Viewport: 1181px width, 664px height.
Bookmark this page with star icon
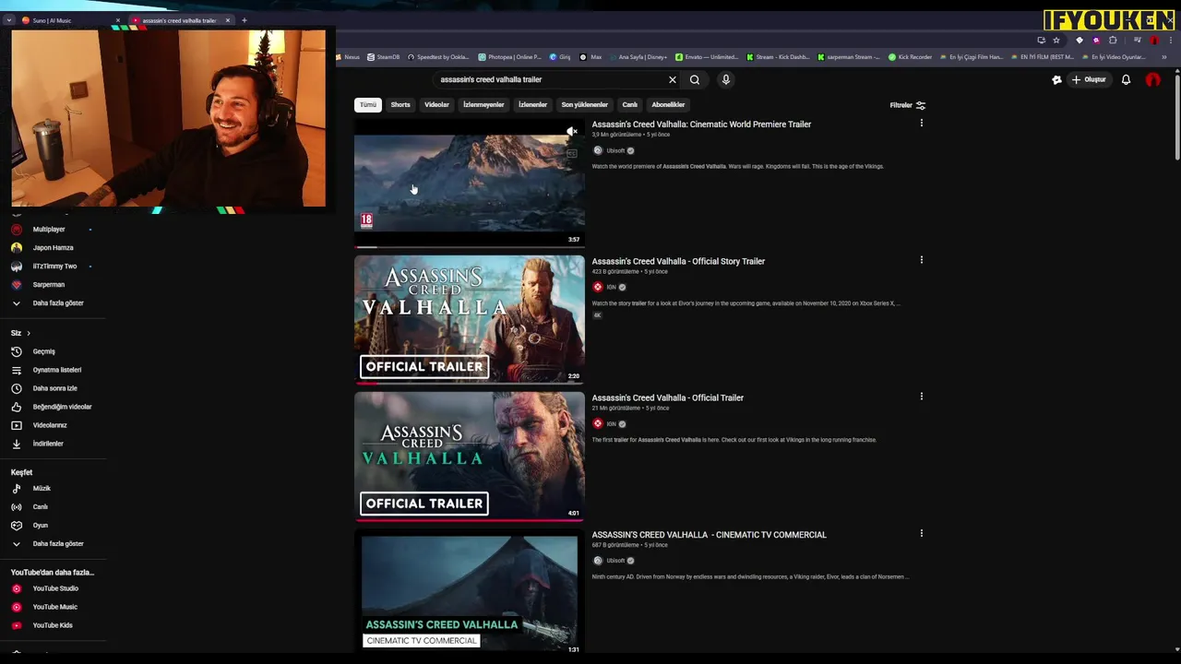pyautogui.click(x=1056, y=40)
